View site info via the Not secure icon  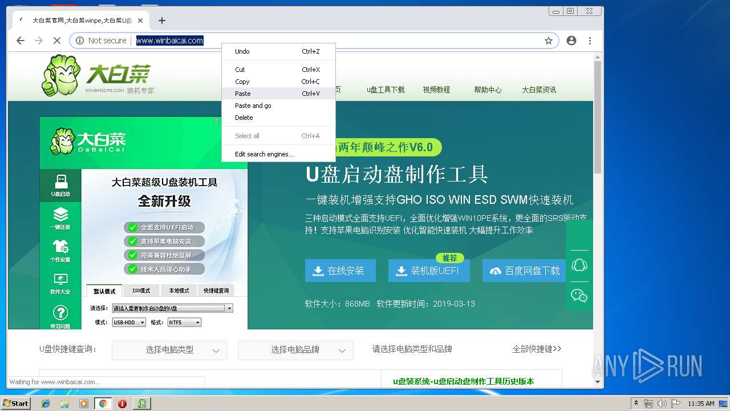pos(80,41)
